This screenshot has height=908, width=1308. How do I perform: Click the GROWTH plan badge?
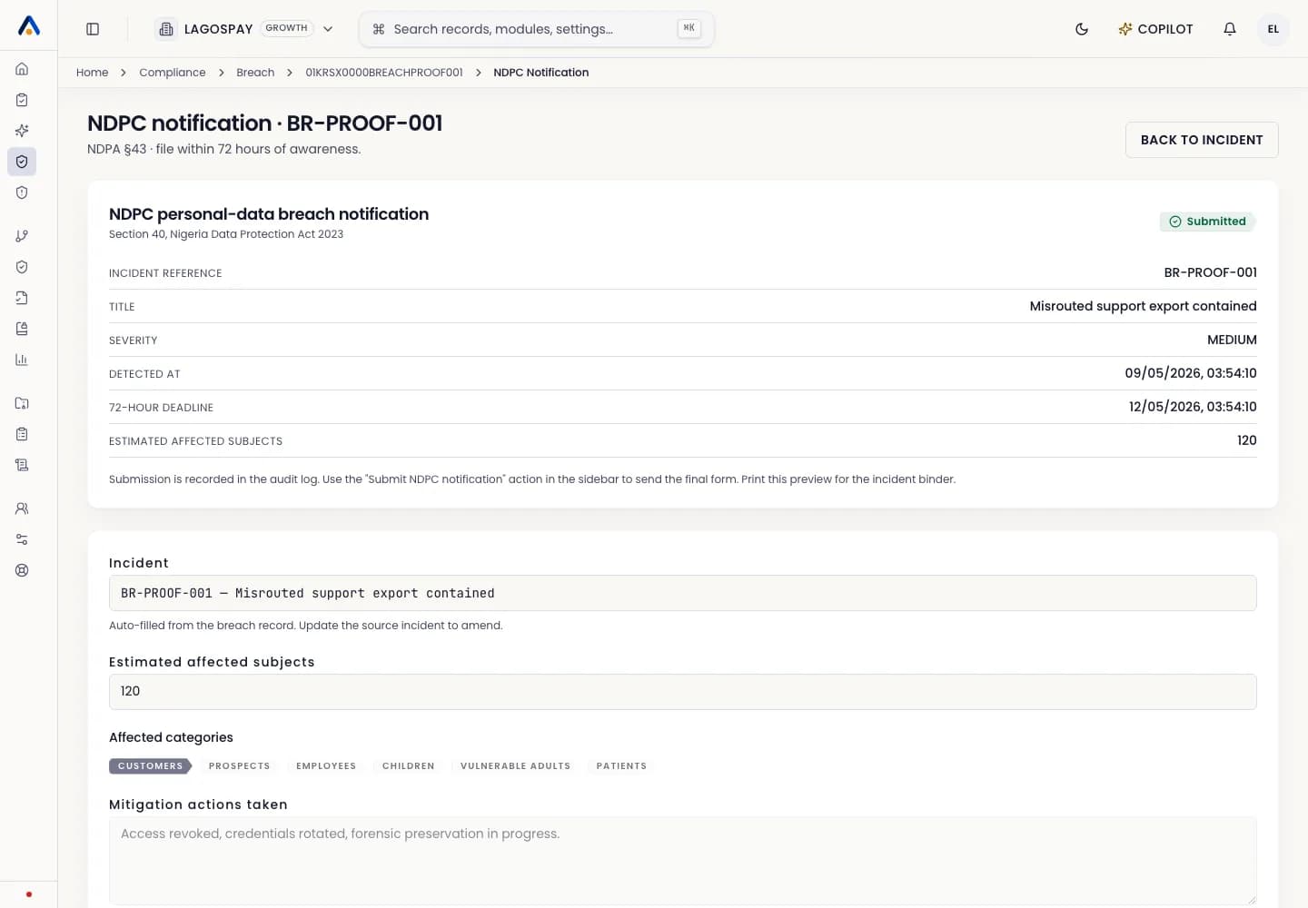(x=287, y=28)
